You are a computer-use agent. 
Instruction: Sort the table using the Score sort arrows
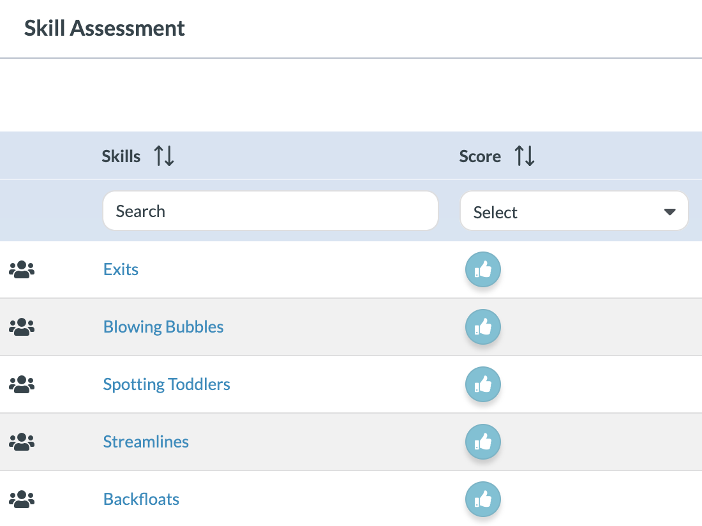click(525, 156)
